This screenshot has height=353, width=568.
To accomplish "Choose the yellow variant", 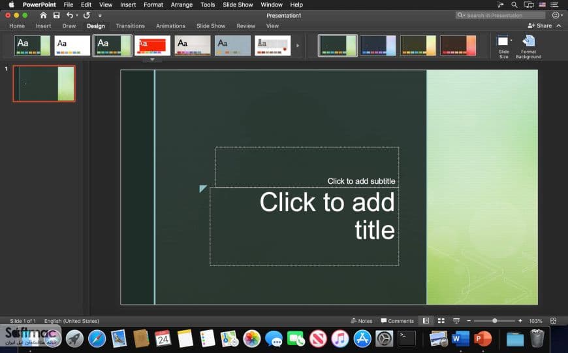I will click(418, 45).
